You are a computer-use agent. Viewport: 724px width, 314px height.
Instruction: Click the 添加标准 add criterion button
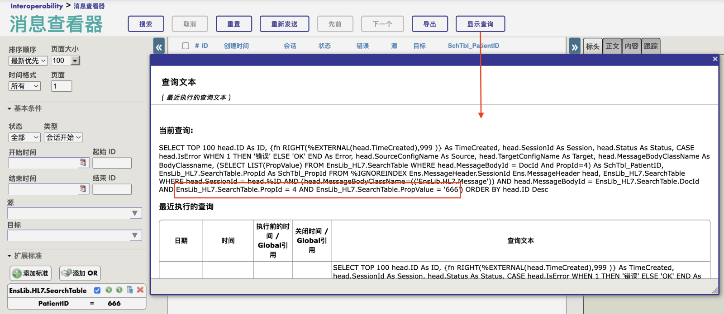(x=31, y=273)
